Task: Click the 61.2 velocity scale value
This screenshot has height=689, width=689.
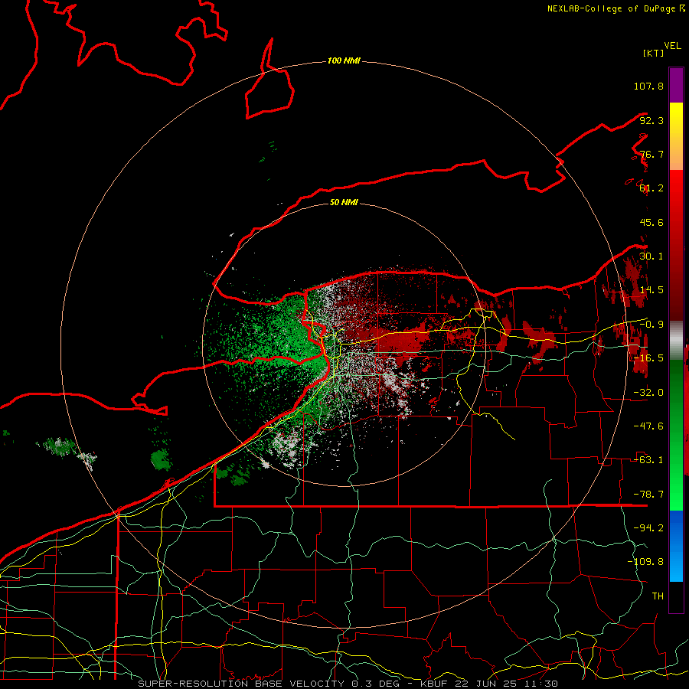Action: pos(651,188)
